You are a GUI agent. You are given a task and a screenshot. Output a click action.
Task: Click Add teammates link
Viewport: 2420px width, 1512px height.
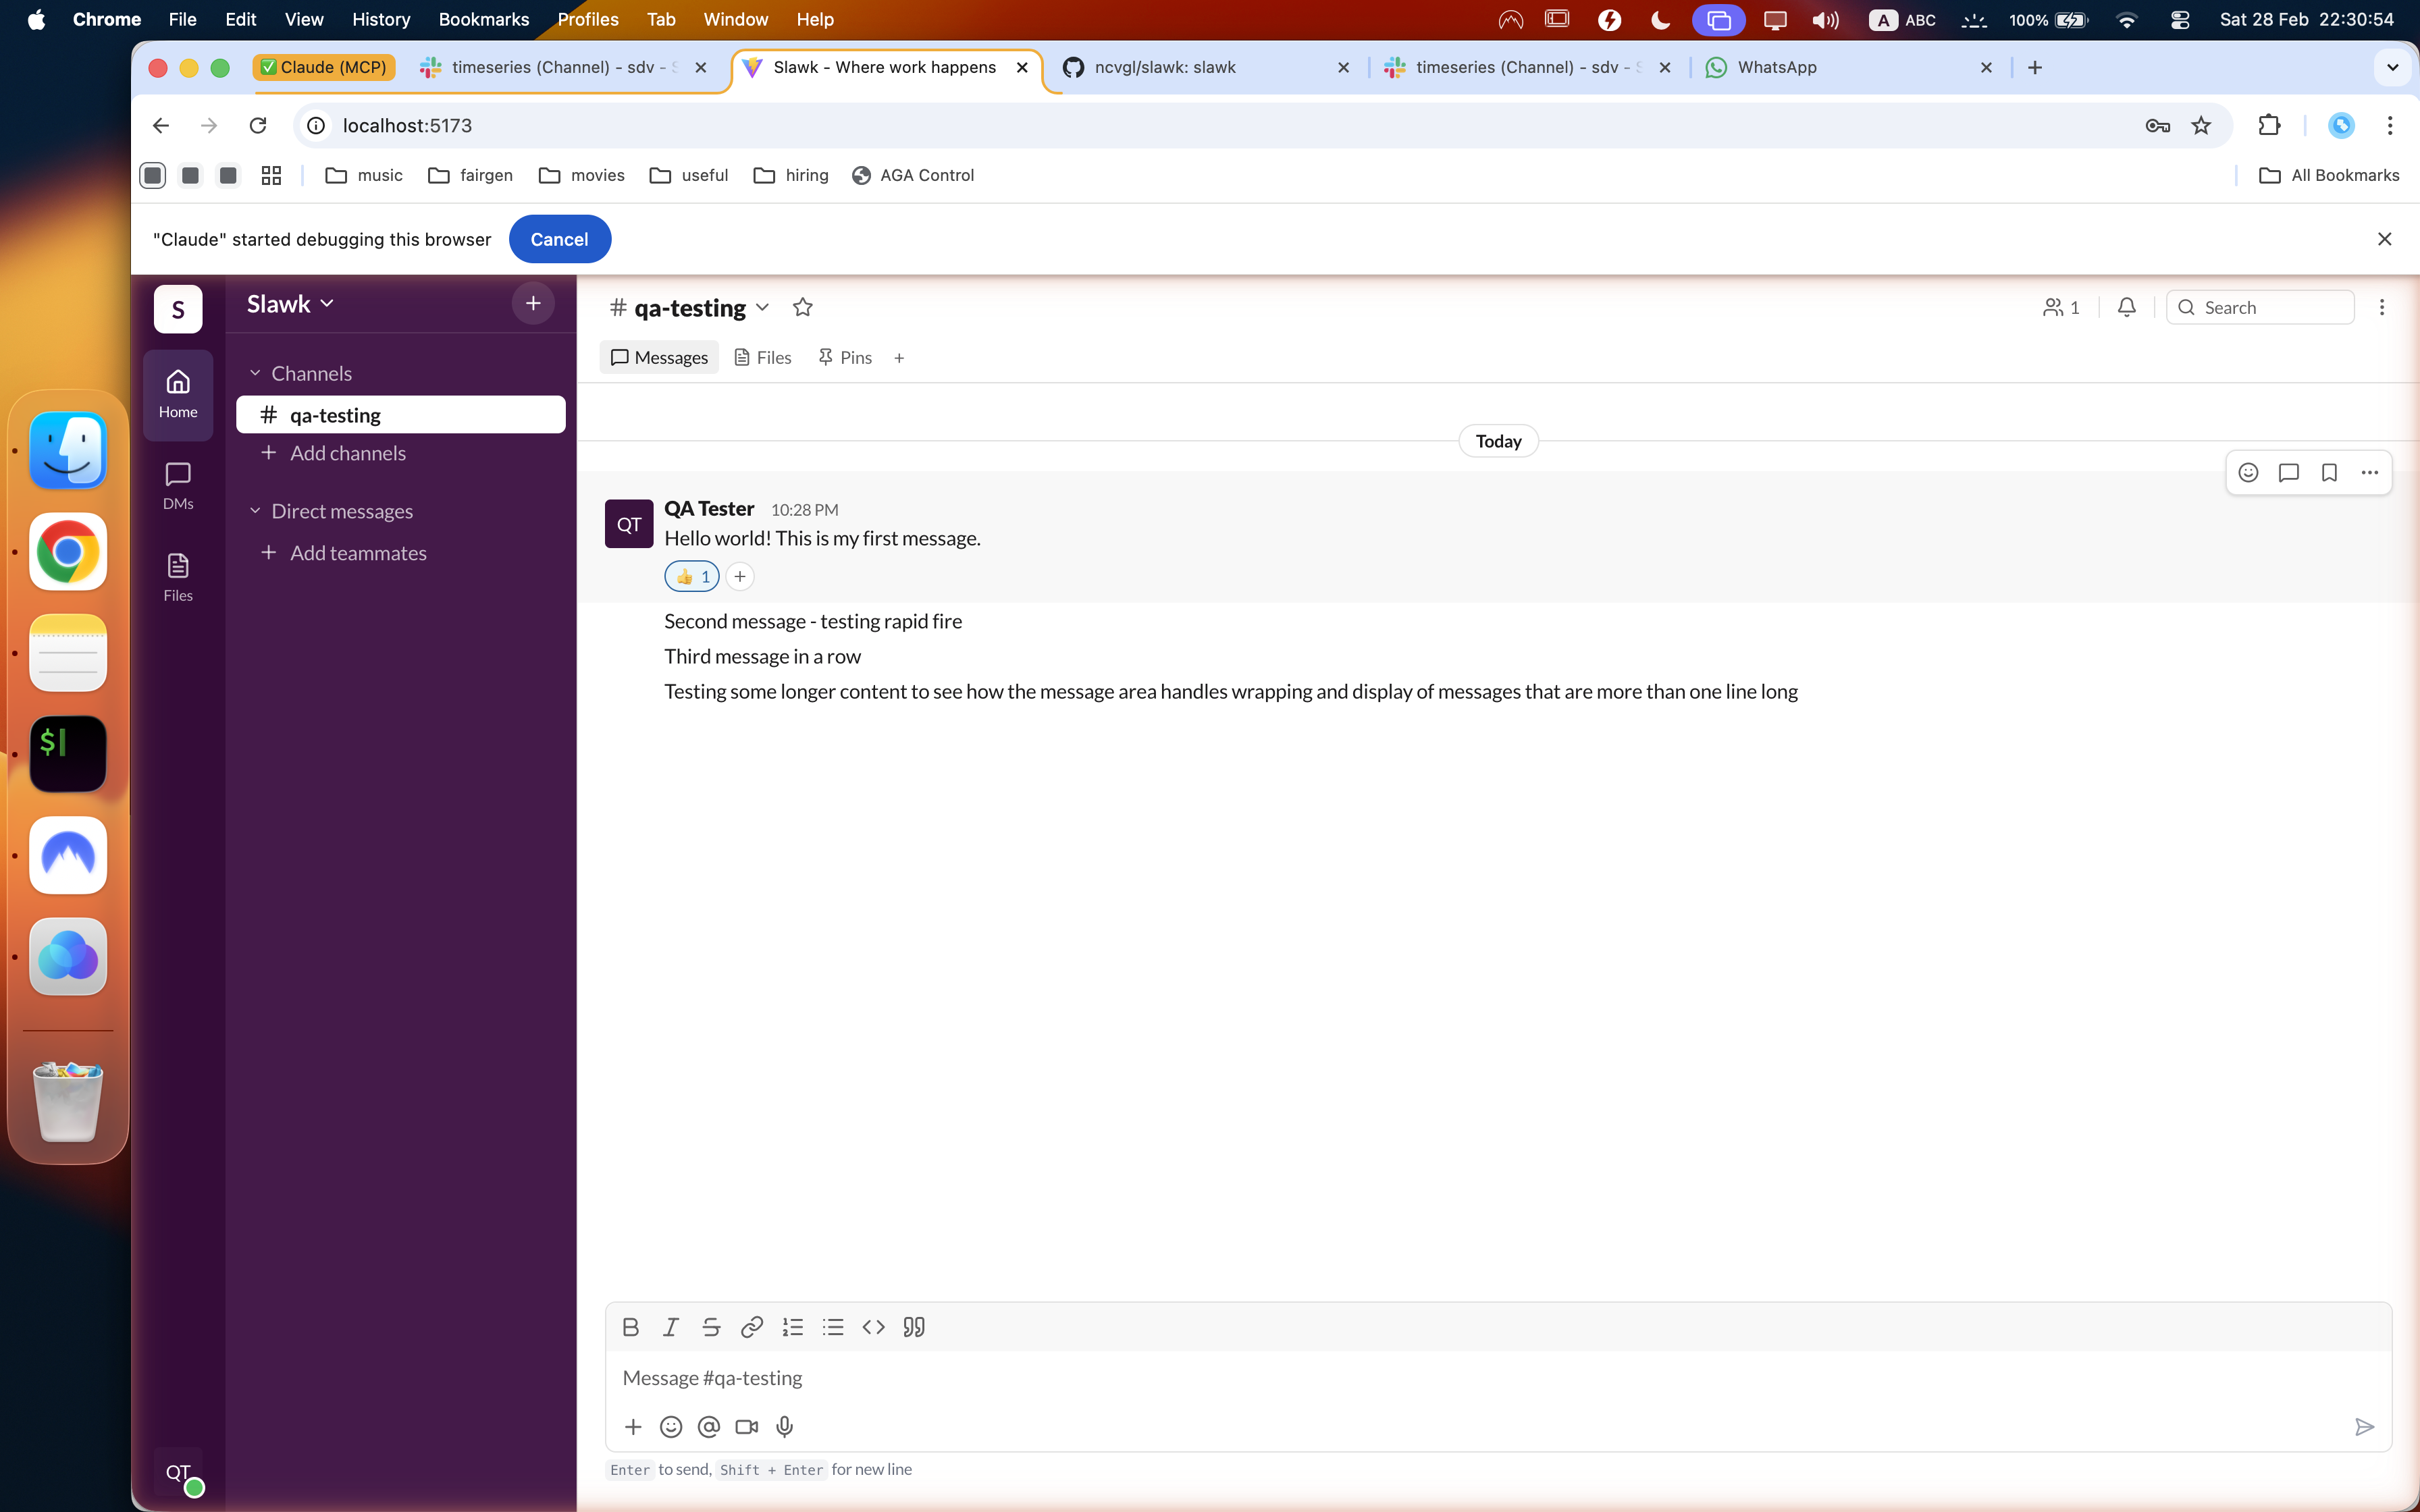click(x=357, y=552)
